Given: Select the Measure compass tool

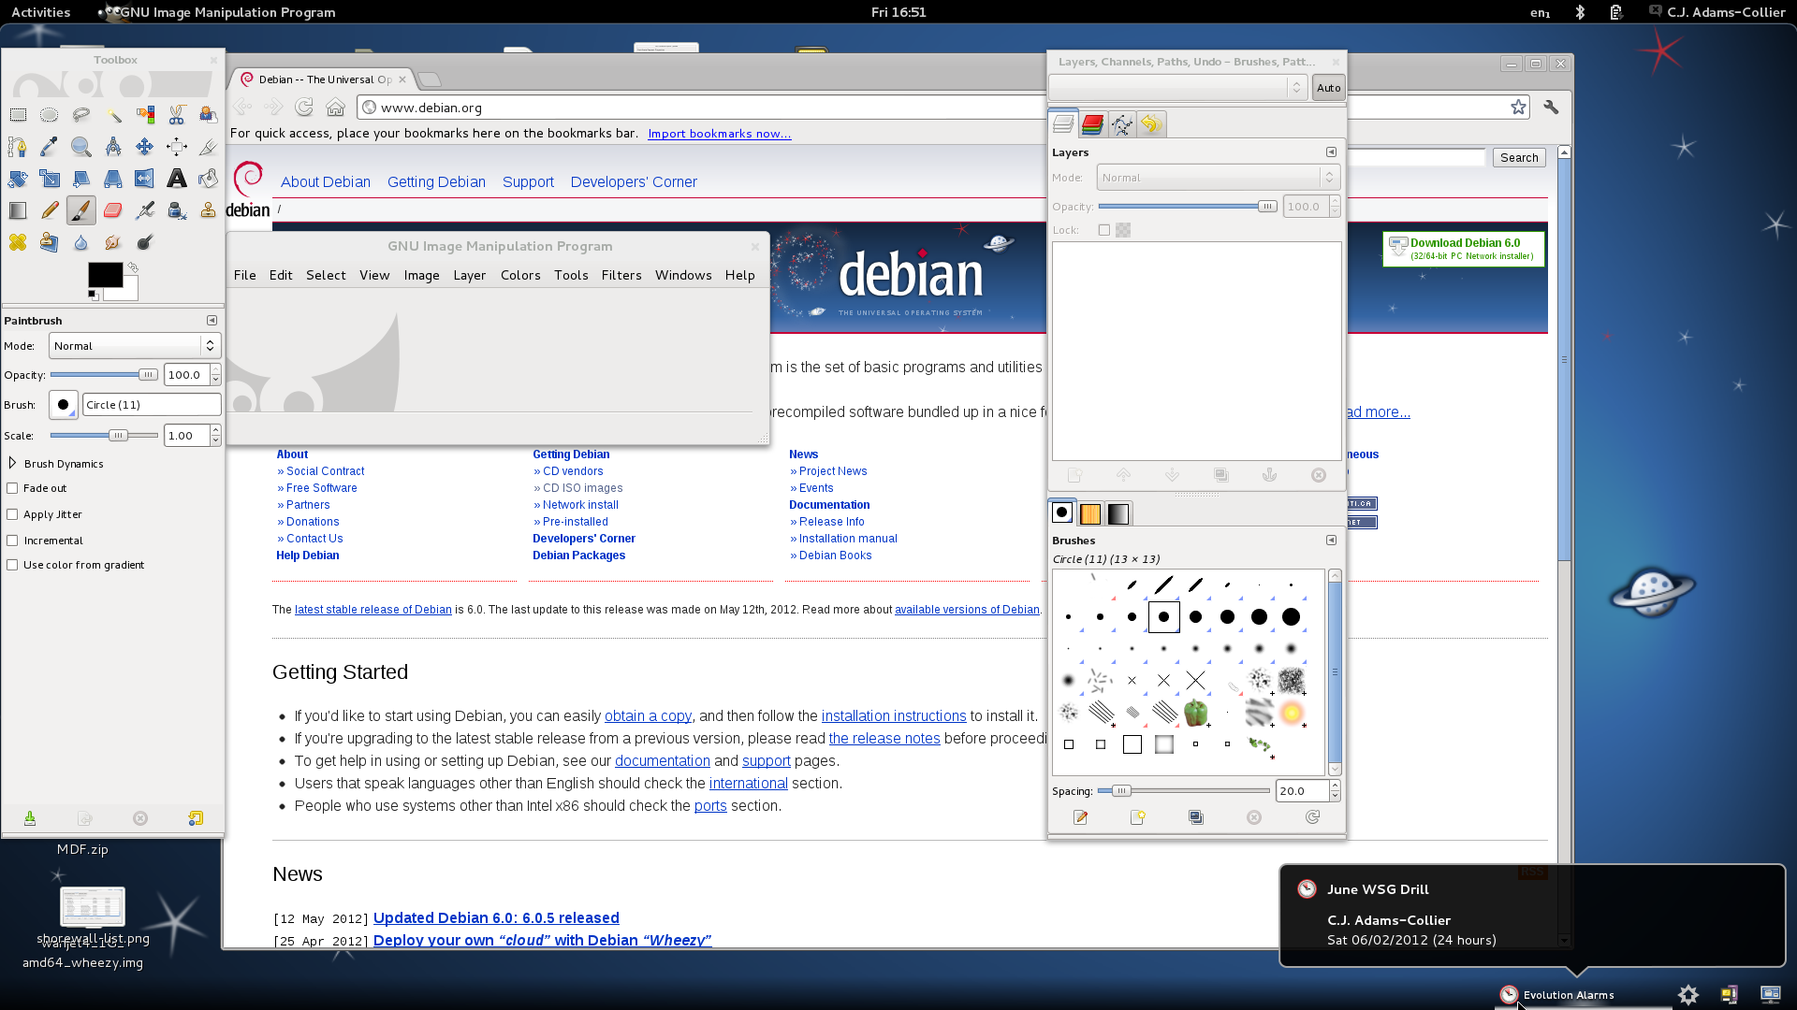Looking at the screenshot, I should 113,147.
